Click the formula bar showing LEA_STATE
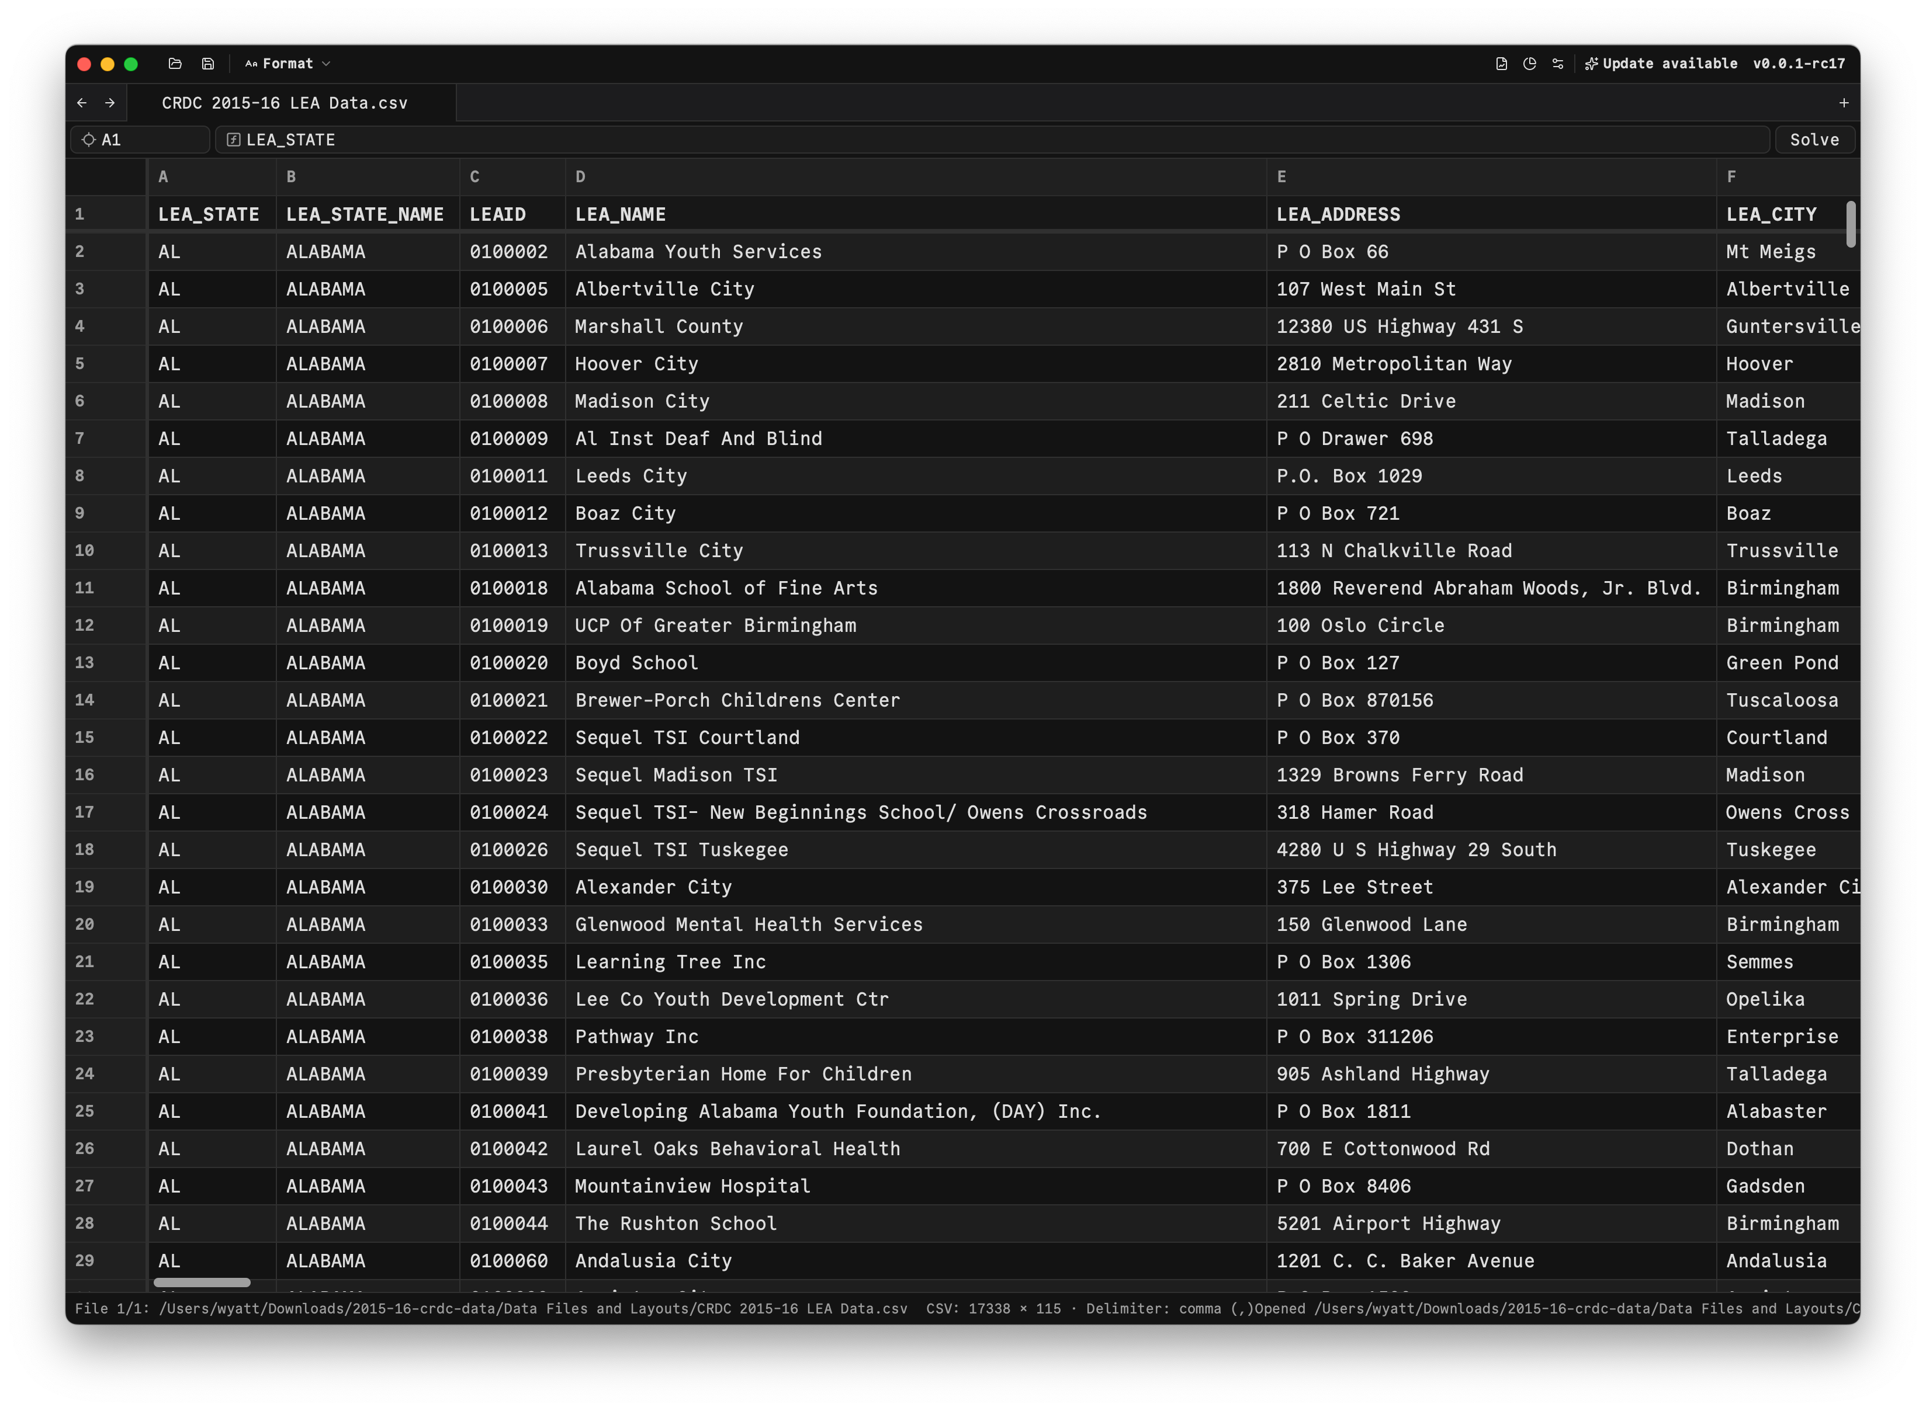This screenshot has height=1411, width=1926. (x=991, y=139)
